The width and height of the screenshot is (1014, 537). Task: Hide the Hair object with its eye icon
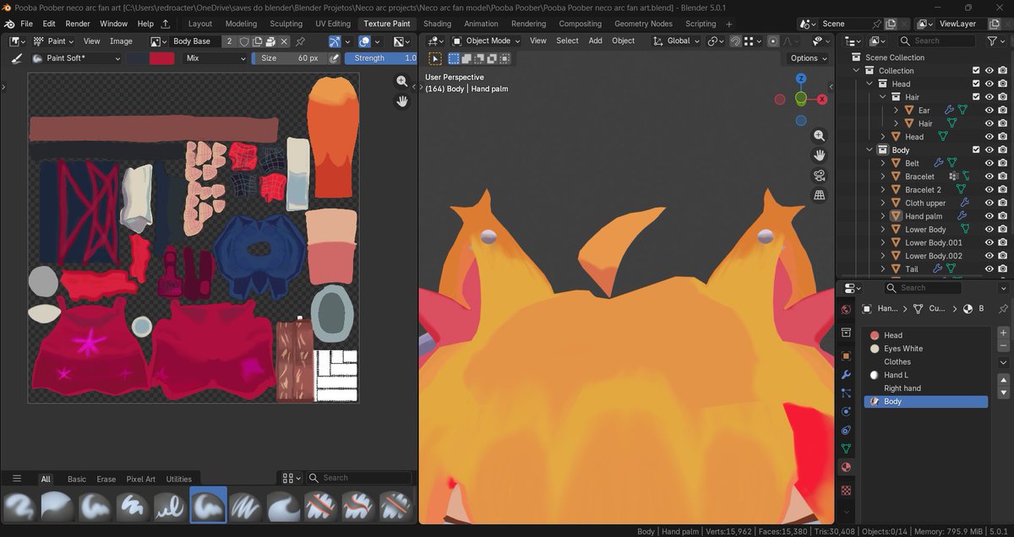point(989,123)
